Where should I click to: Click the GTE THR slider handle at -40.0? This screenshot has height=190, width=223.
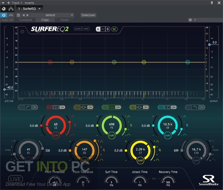click(x=4, y=89)
